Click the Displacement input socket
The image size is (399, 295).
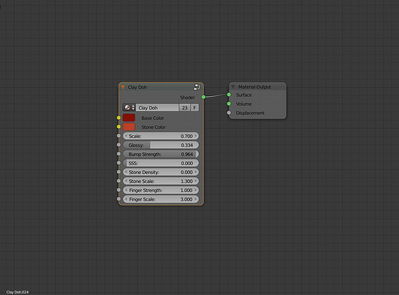click(229, 113)
